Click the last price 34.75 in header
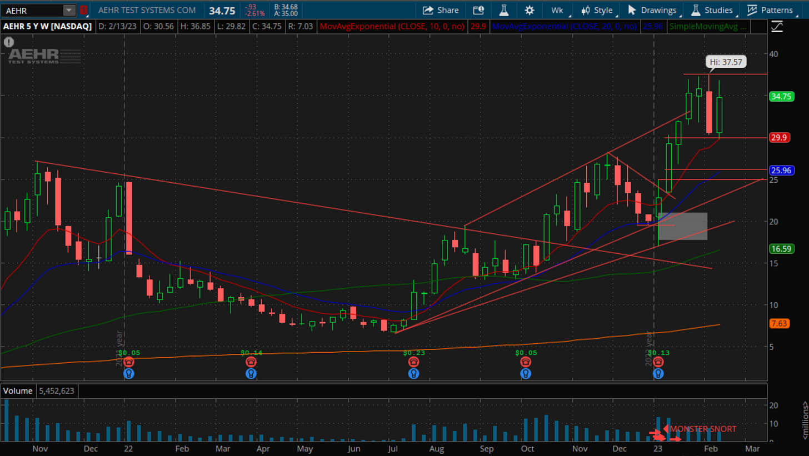Screen dimensions: 809x456 pyautogui.click(x=222, y=11)
